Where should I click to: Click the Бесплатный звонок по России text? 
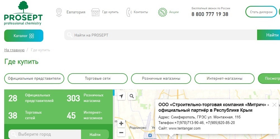point(211,8)
